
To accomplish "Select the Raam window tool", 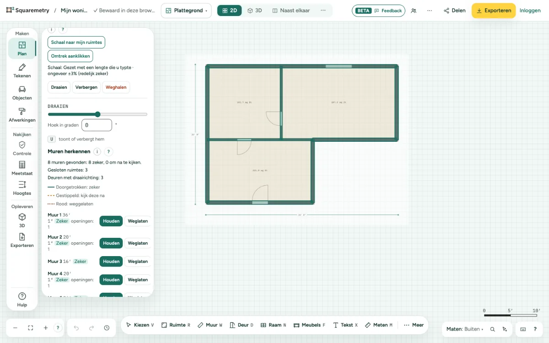I will pyautogui.click(x=273, y=325).
